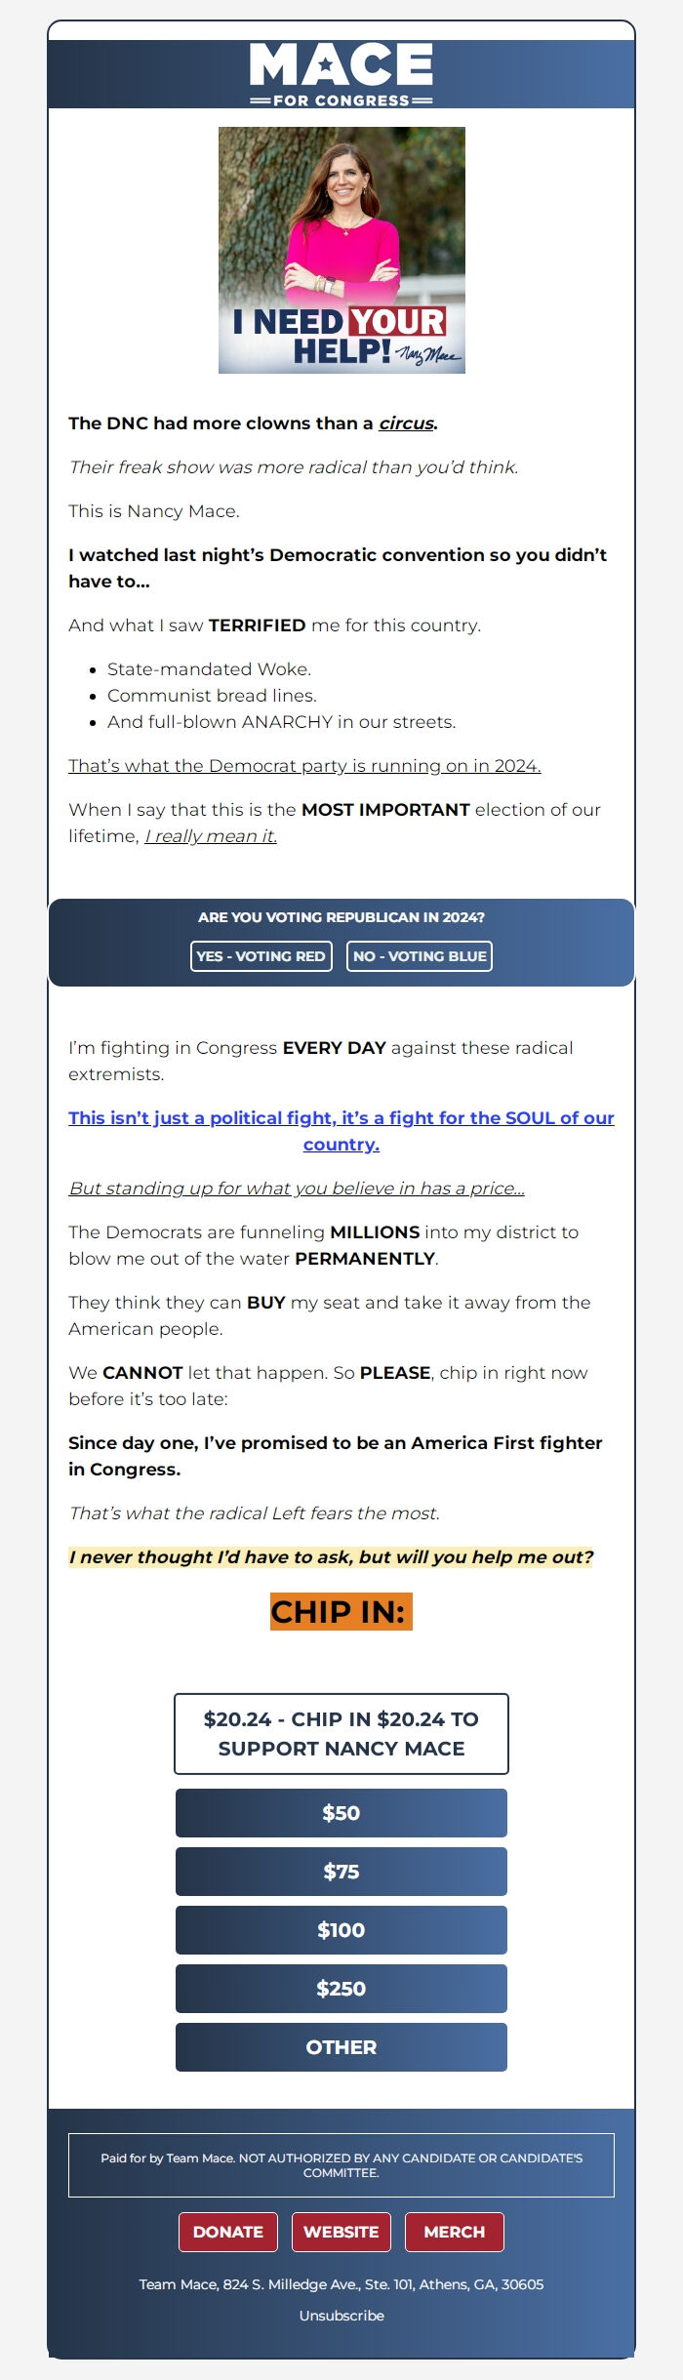Open the circus hyperlink
Image resolution: width=683 pixels, height=2380 pixels.
411,424
